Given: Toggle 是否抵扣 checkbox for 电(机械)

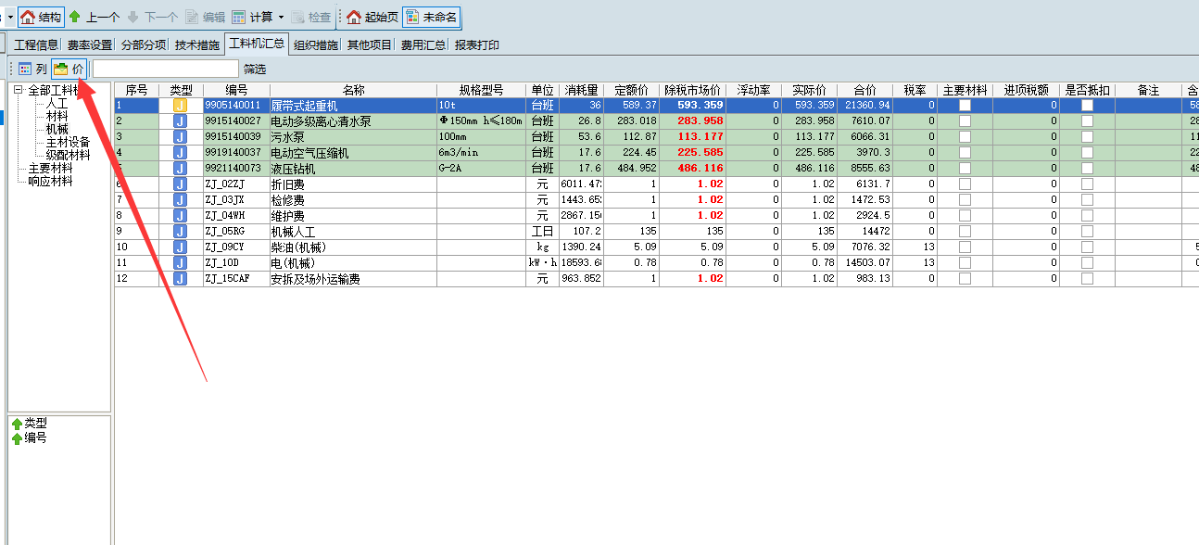Looking at the screenshot, I should (1087, 263).
